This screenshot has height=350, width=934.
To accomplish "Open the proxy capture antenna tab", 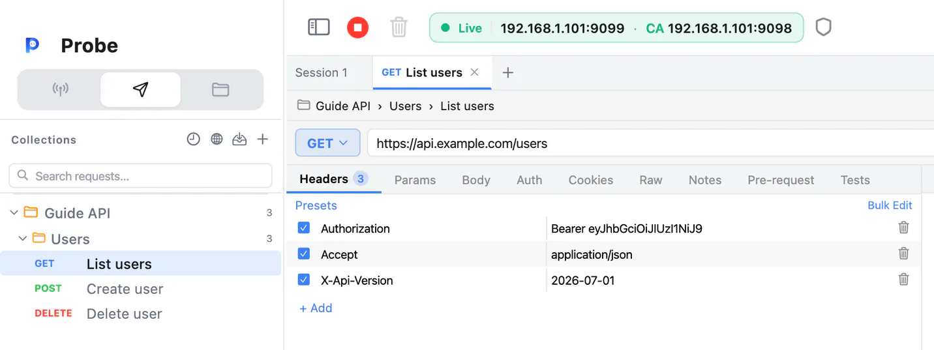I will click(x=60, y=89).
